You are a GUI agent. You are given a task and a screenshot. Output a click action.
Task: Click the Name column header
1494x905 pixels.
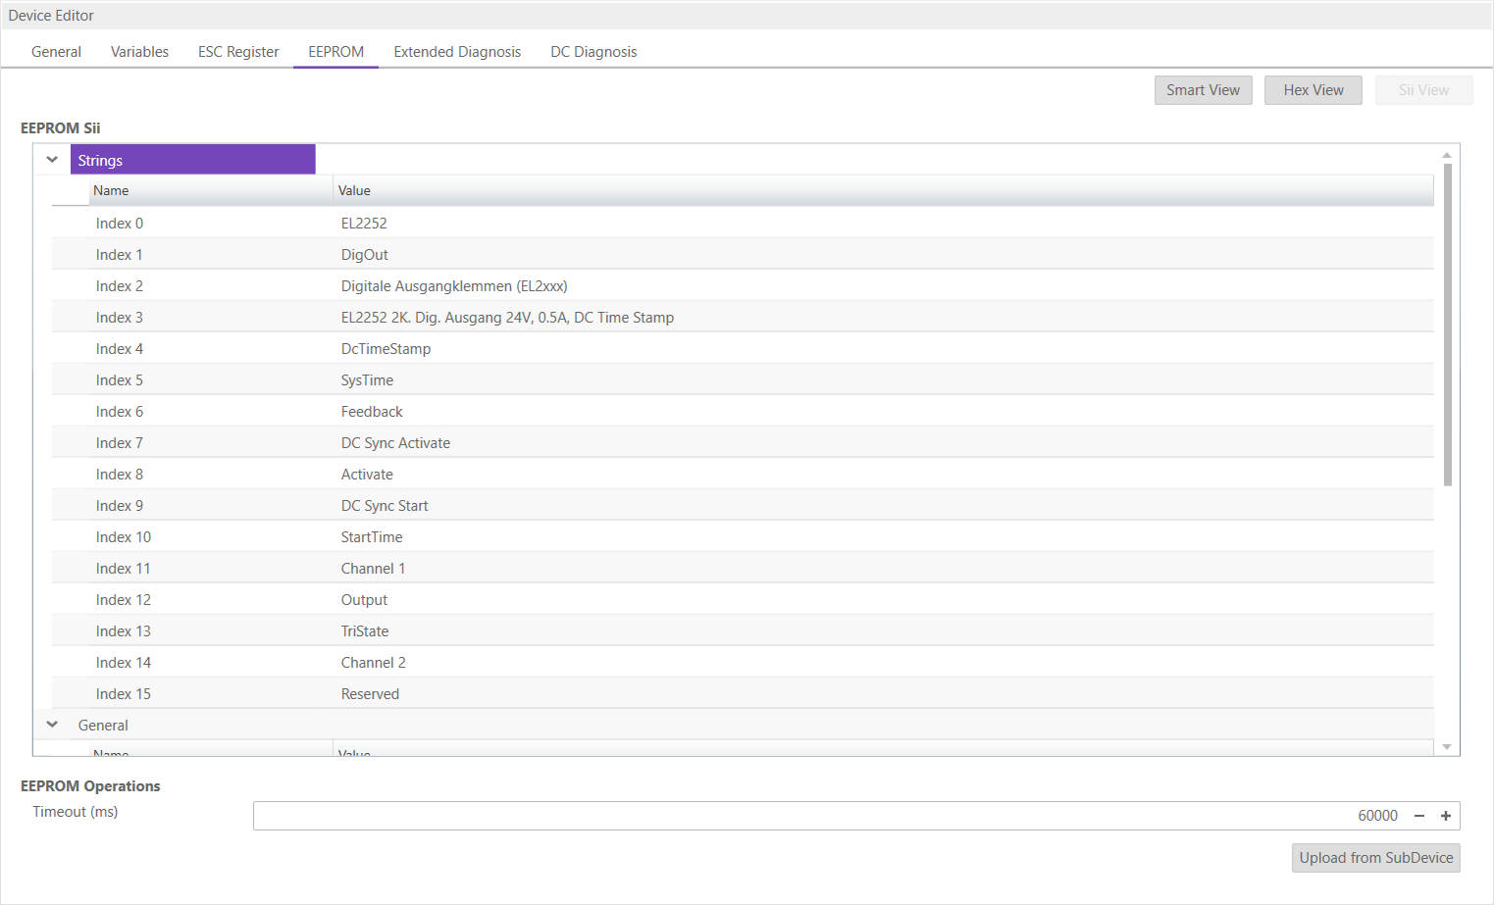[210, 190]
